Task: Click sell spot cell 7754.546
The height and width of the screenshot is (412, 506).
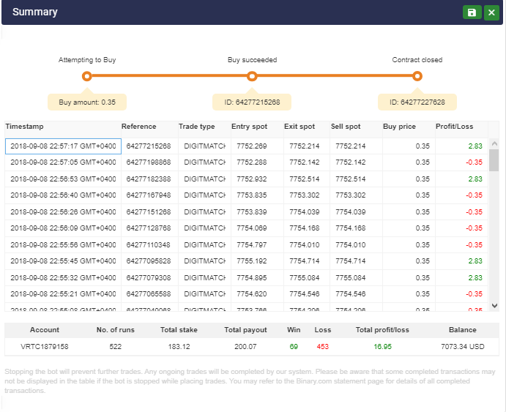Action: (x=357, y=294)
